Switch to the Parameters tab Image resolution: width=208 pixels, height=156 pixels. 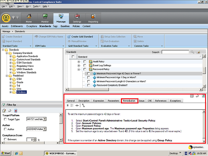click(x=114, y=101)
